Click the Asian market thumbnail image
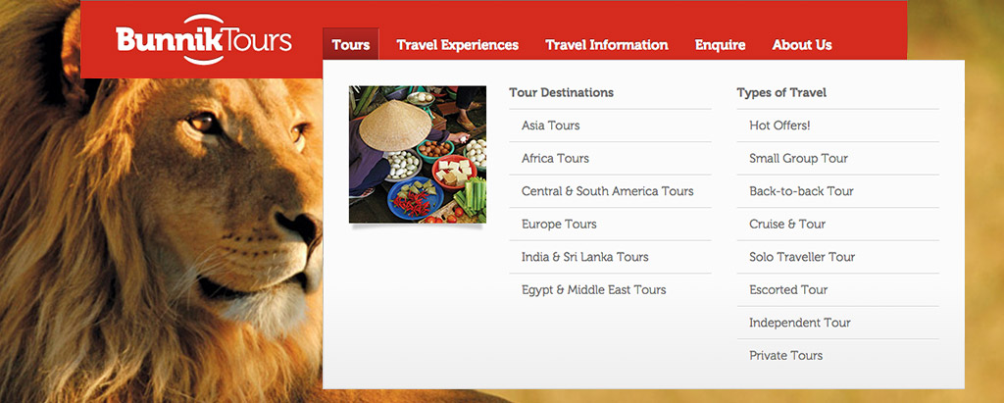The height and width of the screenshot is (403, 1004). pos(417,154)
